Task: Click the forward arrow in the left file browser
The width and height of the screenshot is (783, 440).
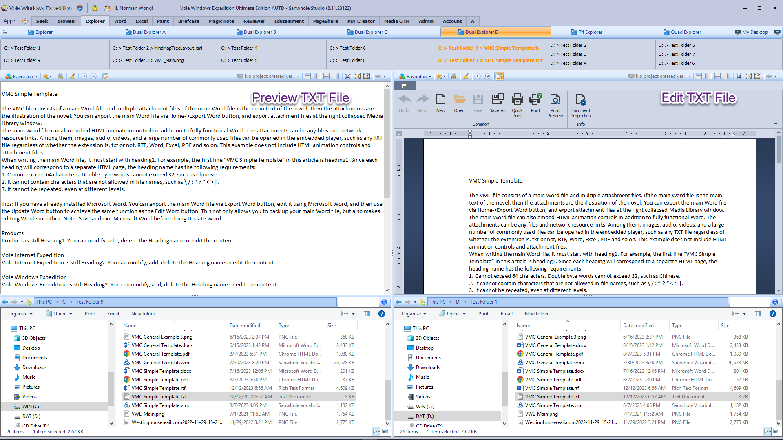Action: point(14,302)
